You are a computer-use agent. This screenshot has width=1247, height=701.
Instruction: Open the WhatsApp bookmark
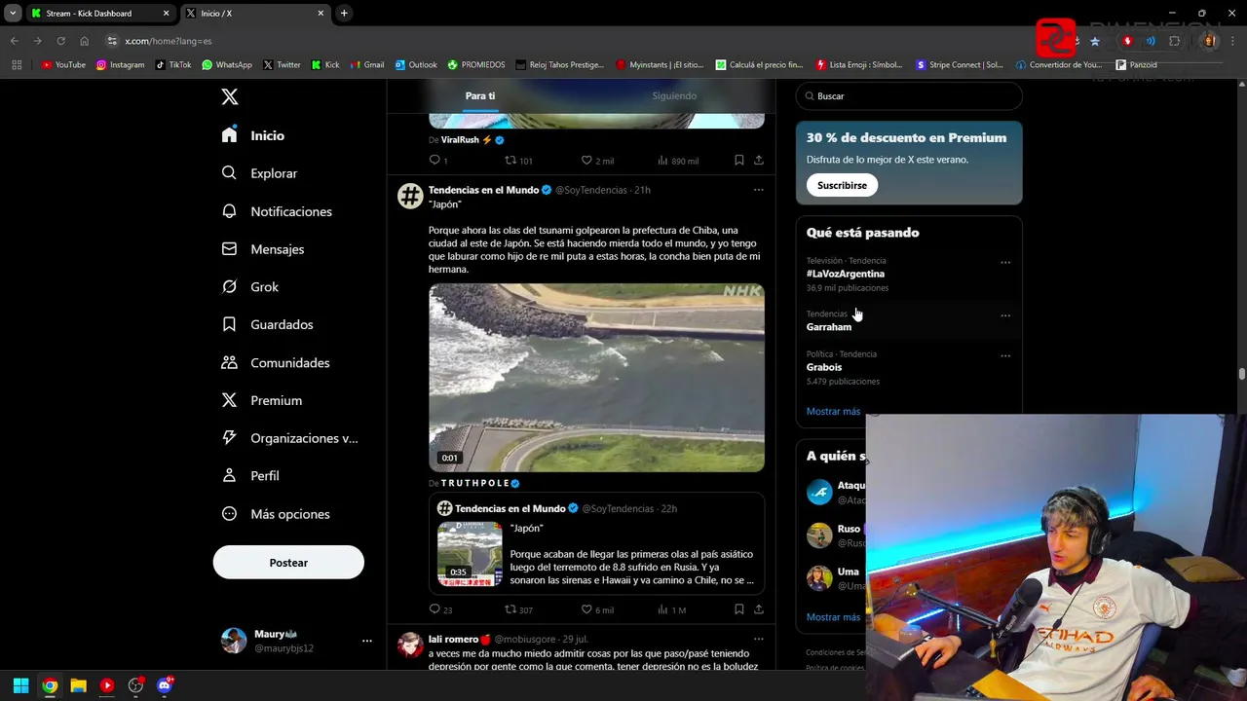click(227, 65)
